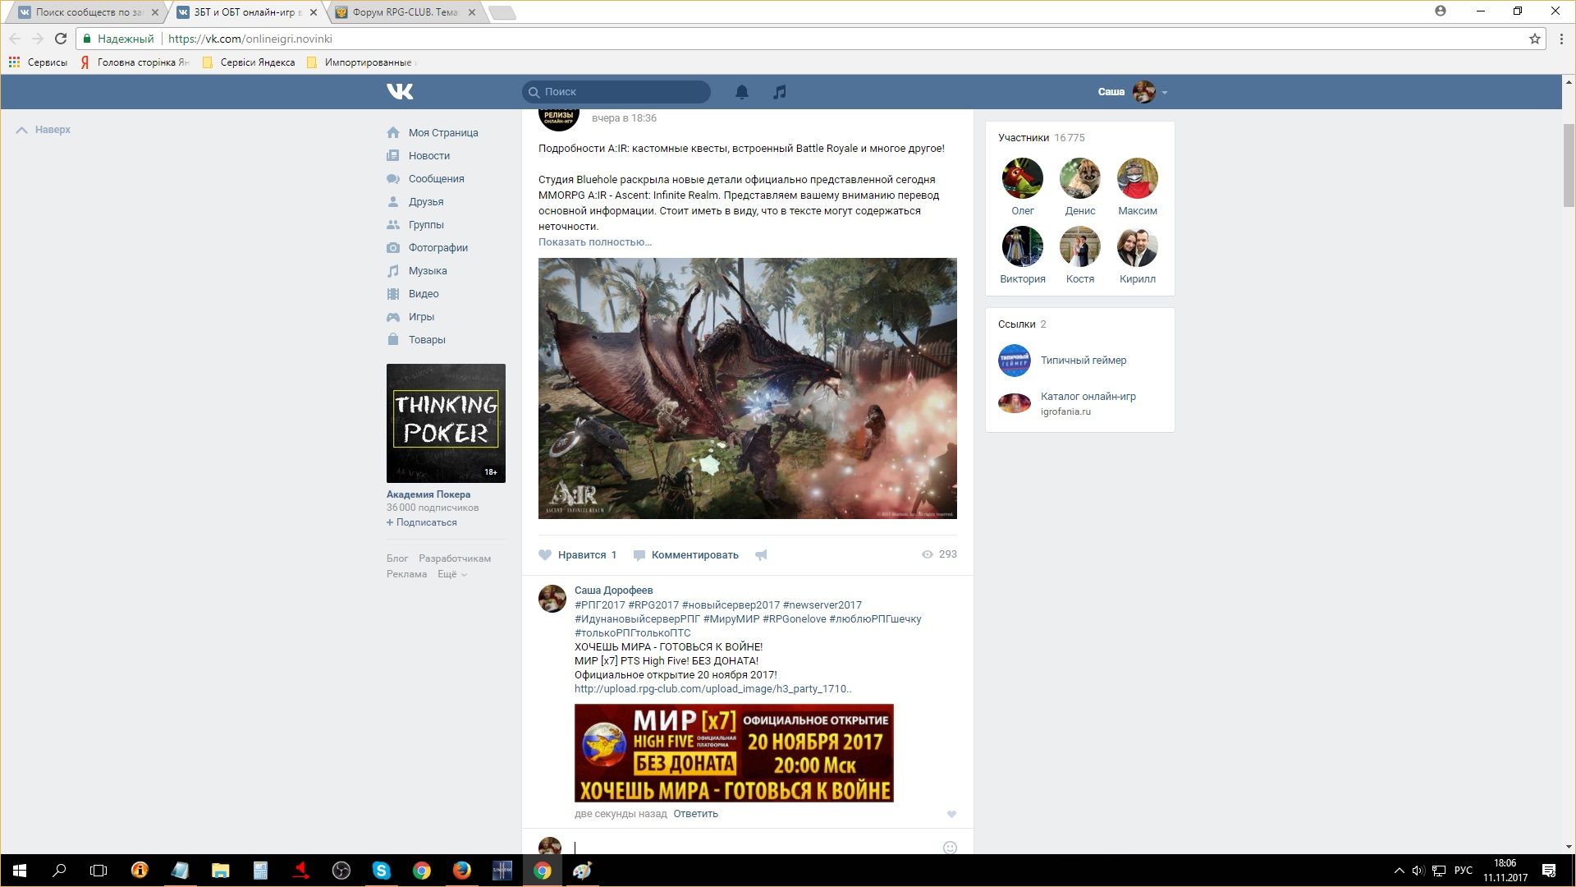The image size is (1576, 887).
Task: Click the Музыка note icon in sidebar
Action: [x=393, y=270]
